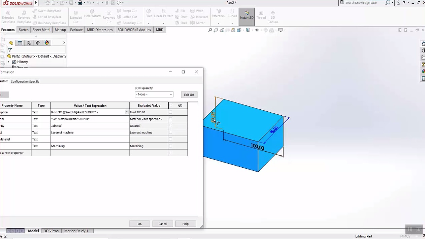
Task: Expand the History folder in FeatureManager
Action: (8, 62)
